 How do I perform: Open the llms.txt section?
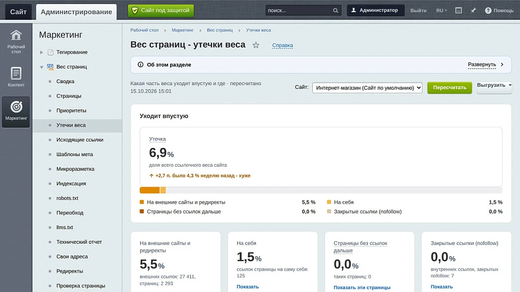click(64, 227)
